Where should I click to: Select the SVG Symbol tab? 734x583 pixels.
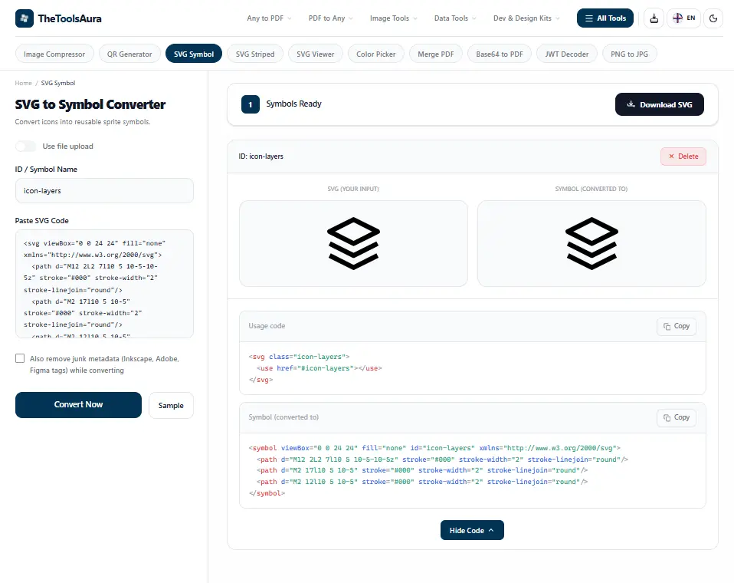click(194, 54)
